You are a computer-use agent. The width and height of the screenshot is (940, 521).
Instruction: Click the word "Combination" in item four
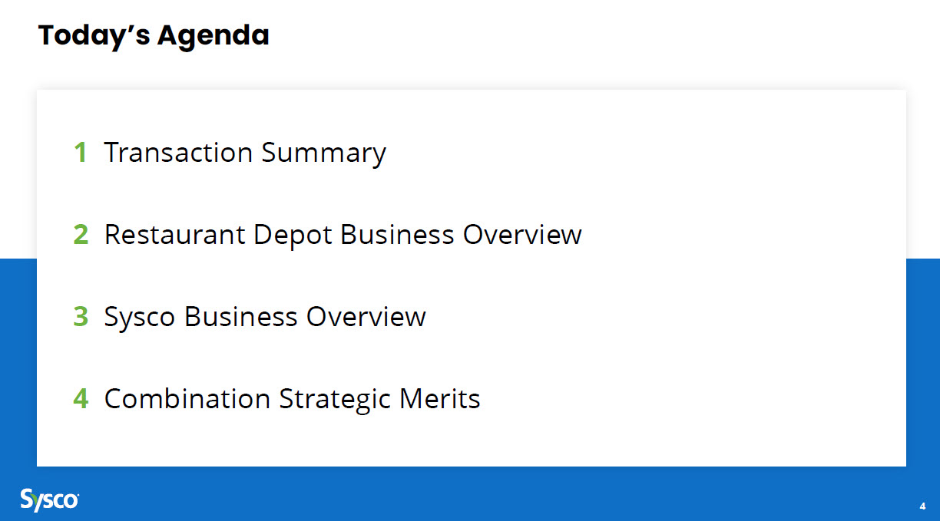point(187,399)
